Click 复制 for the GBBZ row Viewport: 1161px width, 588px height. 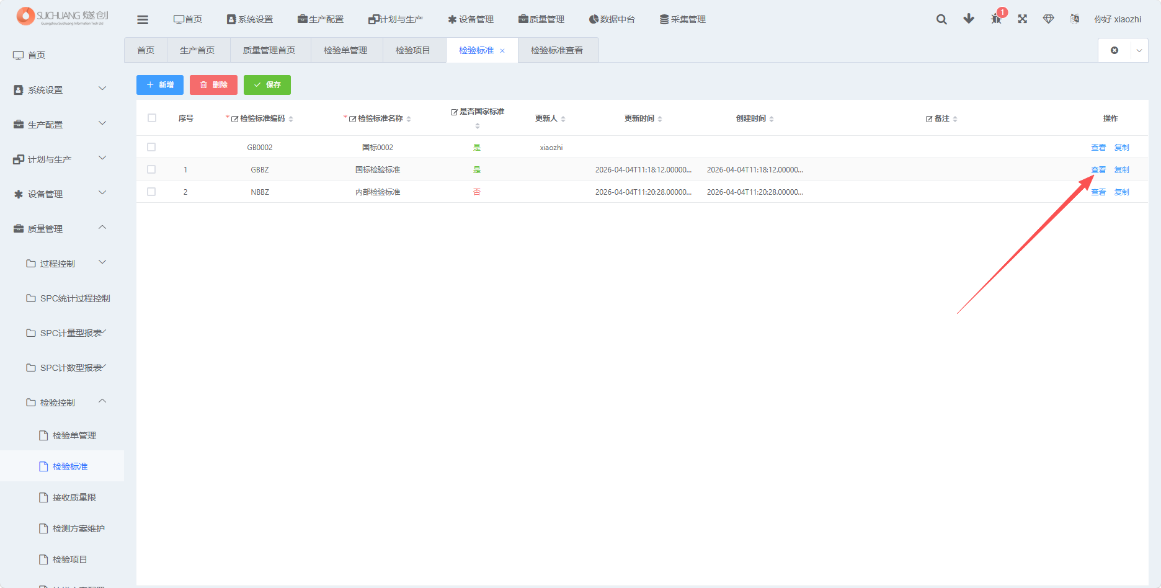[x=1122, y=170]
